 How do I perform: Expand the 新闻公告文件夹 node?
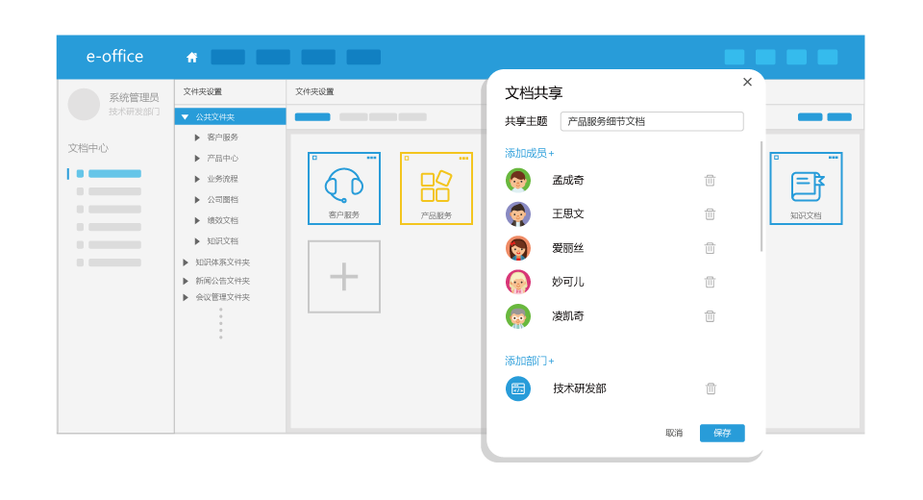point(186,281)
